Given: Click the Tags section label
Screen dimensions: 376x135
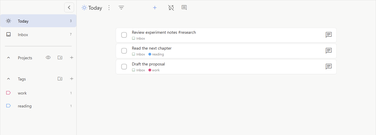Looking at the screenshot, I should pos(22,79).
